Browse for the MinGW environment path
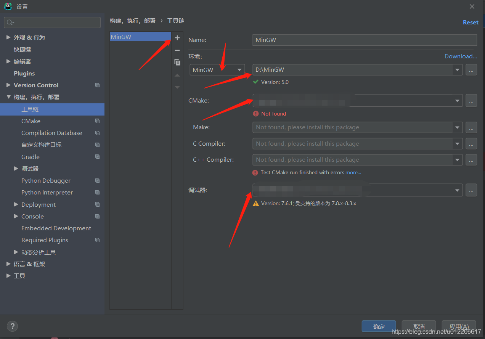 (471, 70)
